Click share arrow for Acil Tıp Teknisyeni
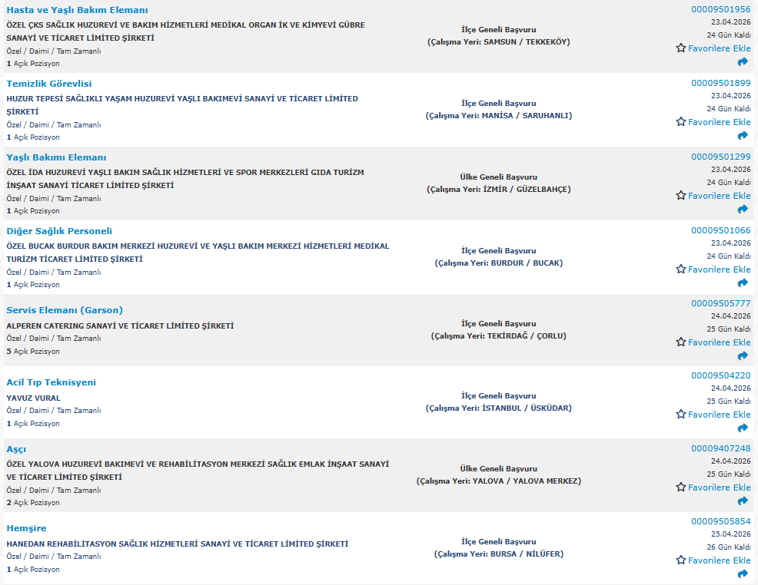Screen dimensions: 758x585 tap(743, 428)
